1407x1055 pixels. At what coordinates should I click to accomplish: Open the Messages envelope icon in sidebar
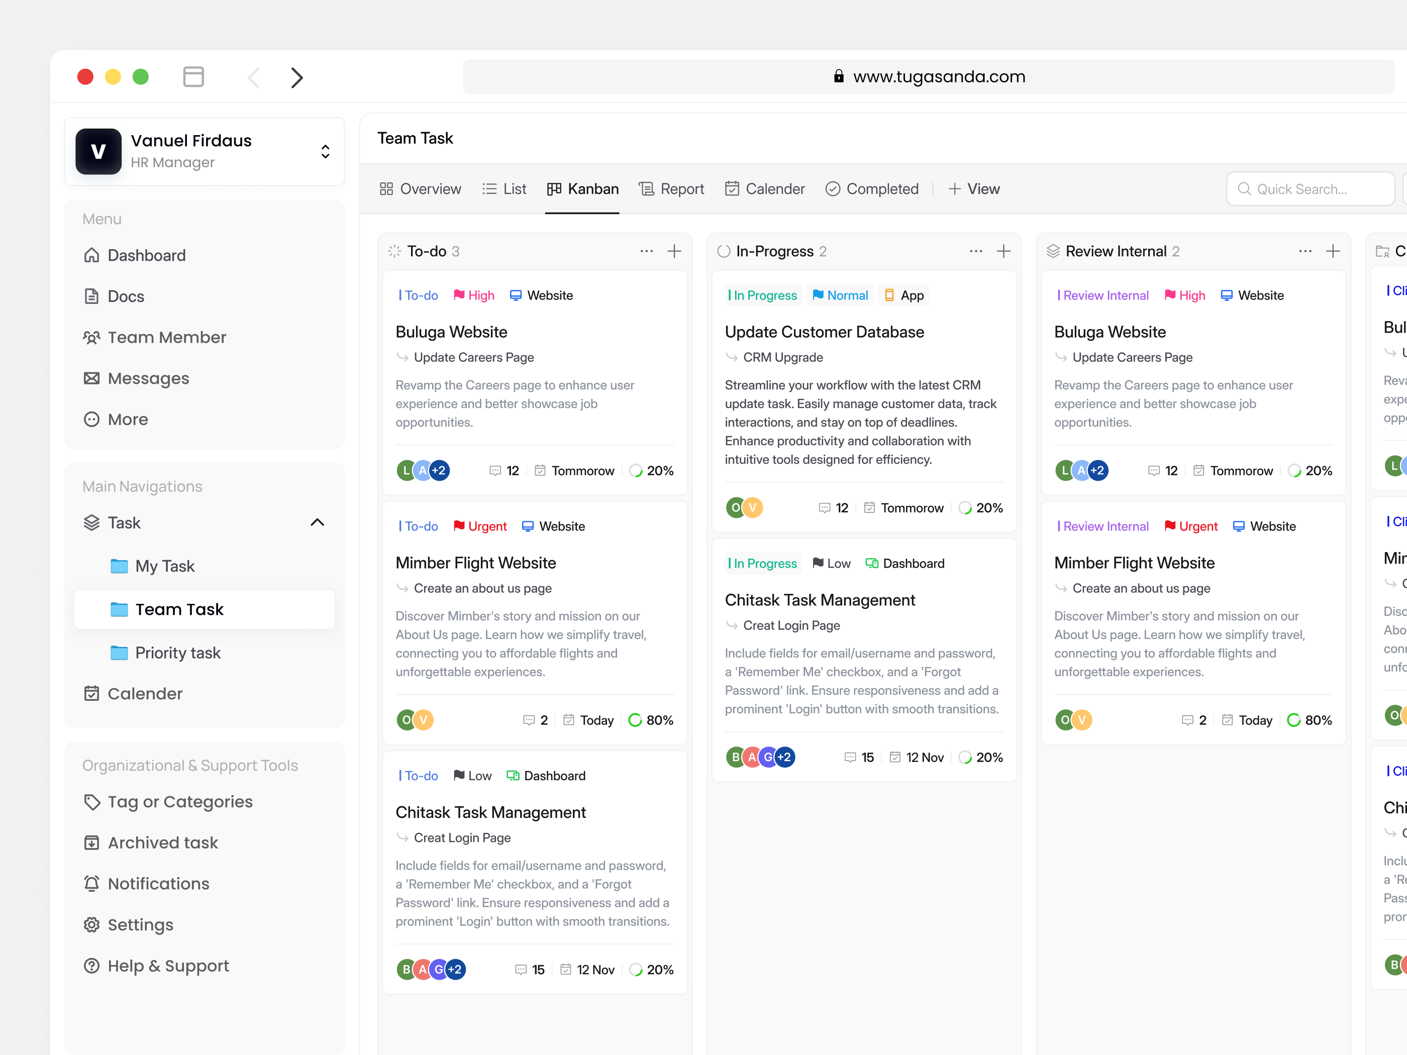click(92, 378)
